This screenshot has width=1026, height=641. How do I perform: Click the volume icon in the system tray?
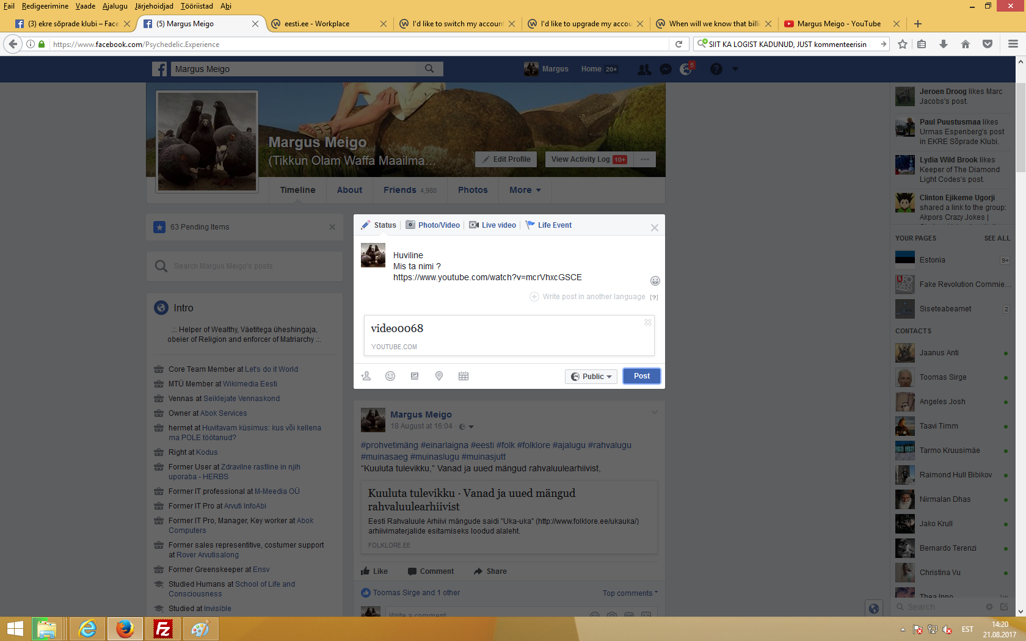pos(947,629)
